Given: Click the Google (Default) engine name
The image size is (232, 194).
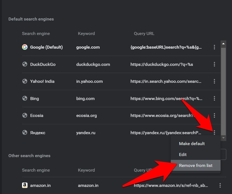Looking at the screenshot, I should [47, 47].
